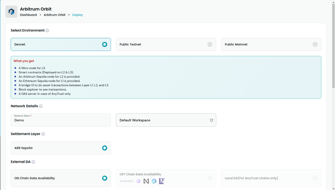Viewport: 335px width, 190px height.
Task: Select the Devnet environment option
Action: pos(61,44)
